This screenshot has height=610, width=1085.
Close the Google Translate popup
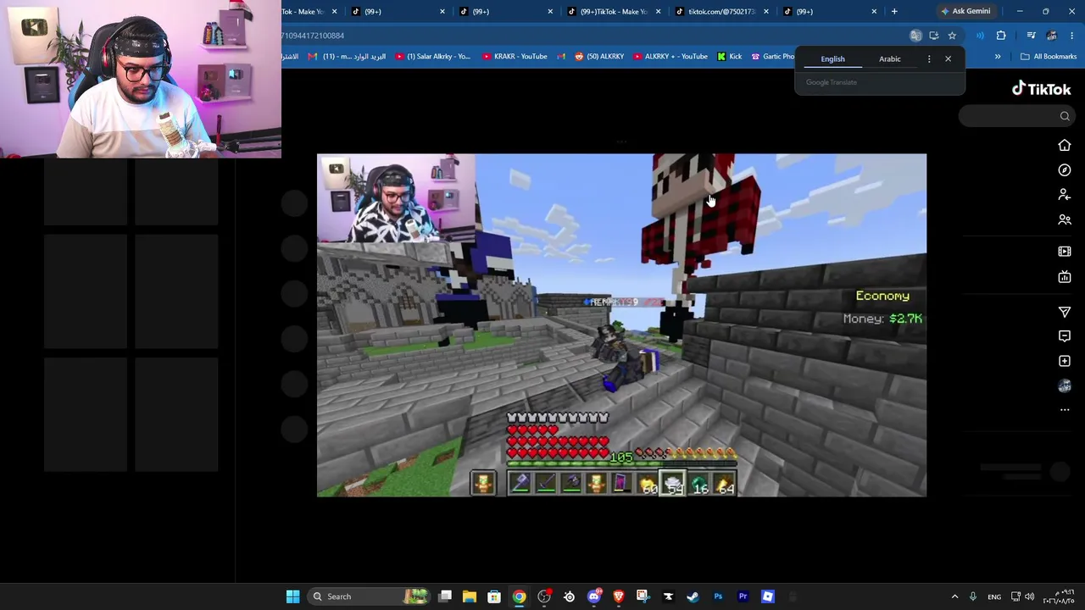[948, 59]
